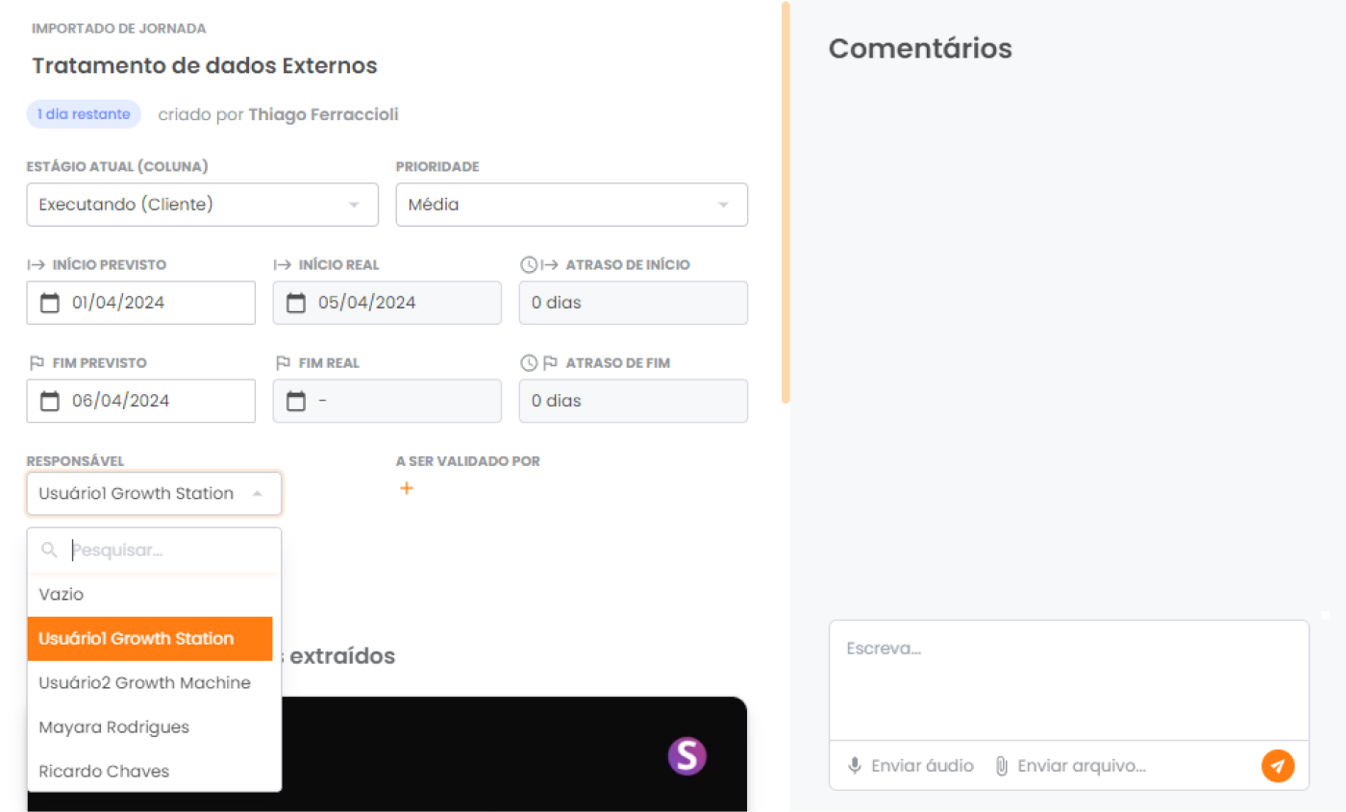Click the black video thumbnail area

(x=387, y=754)
